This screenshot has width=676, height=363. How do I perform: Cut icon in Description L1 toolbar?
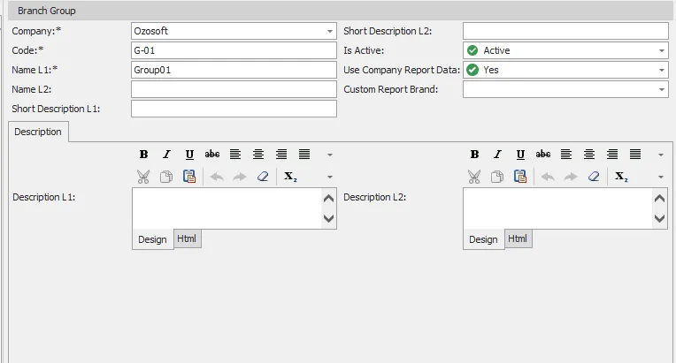(143, 177)
